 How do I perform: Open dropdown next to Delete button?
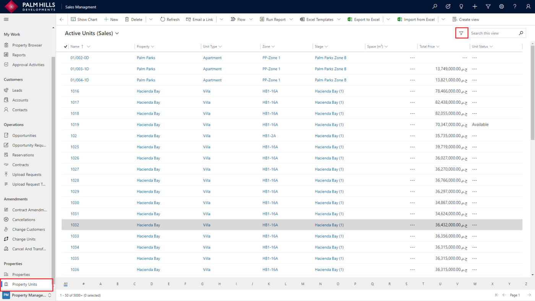pos(151,20)
